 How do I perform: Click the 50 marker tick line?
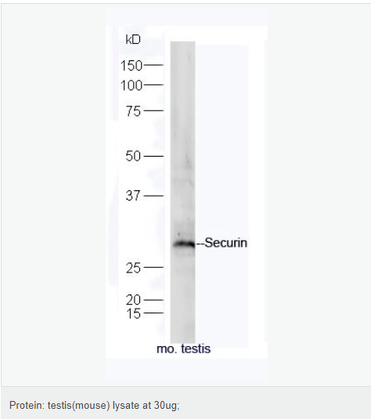coord(153,156)
